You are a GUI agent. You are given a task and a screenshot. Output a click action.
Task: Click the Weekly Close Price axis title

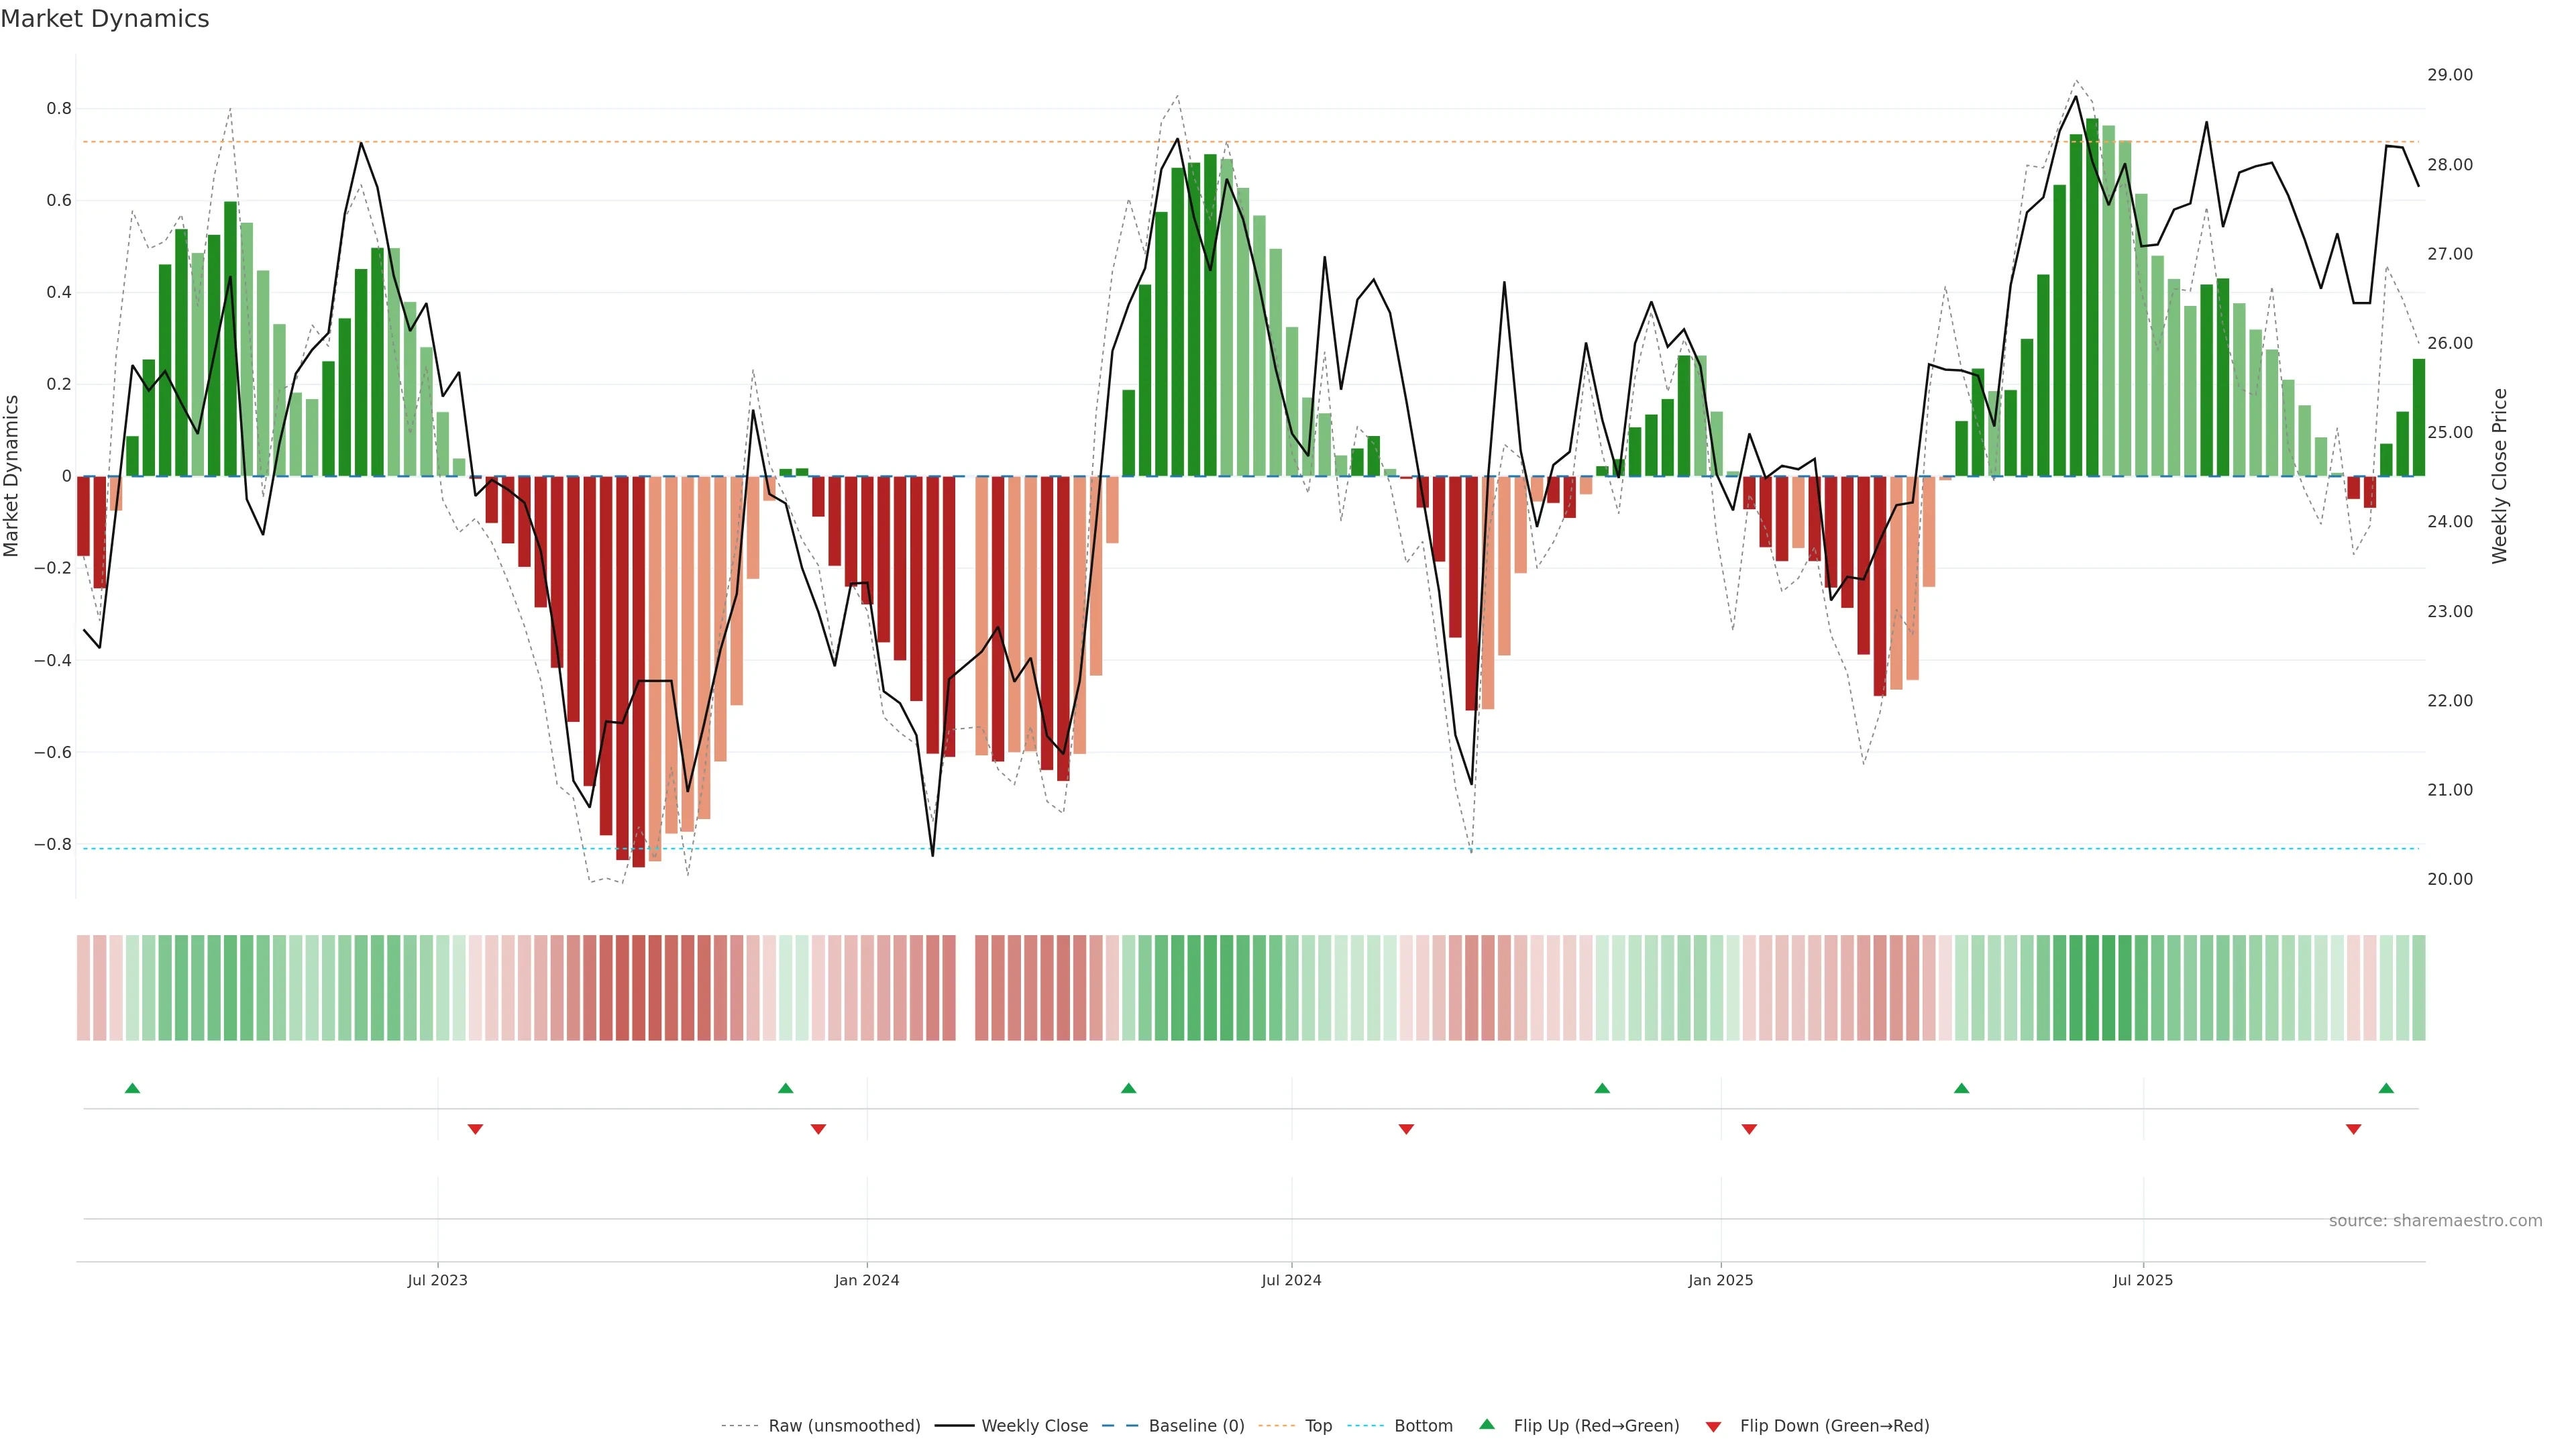[2499, 476]
